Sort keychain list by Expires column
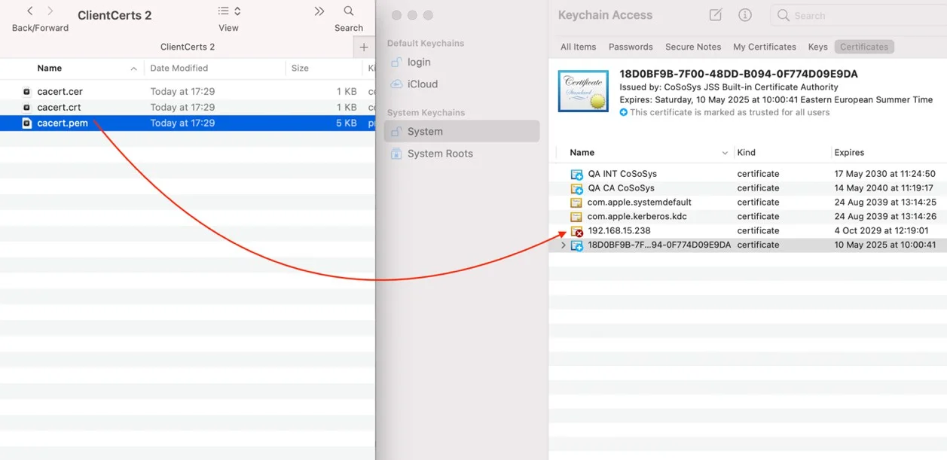 (x=849, y=152)
